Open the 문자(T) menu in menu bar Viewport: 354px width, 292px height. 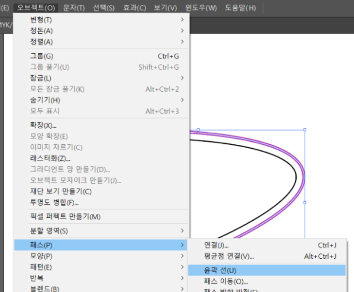[74, 8]
